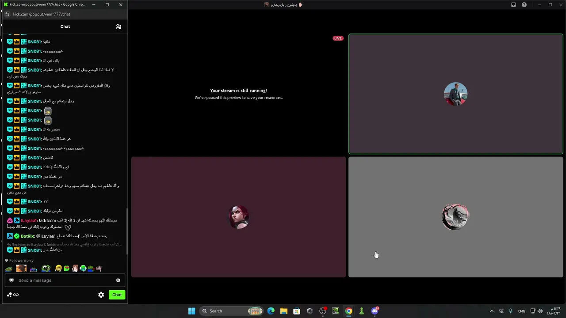Viewport: 566px width, 318px height.
Task: Click the shield icon in message box
Action: click(x=11, y=280)
